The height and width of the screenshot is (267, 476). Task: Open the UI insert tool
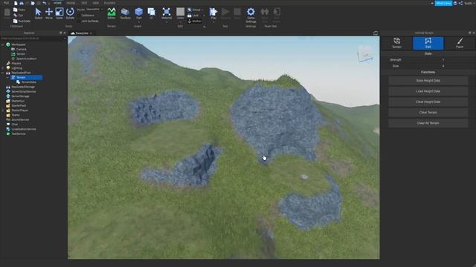[151, 13]
